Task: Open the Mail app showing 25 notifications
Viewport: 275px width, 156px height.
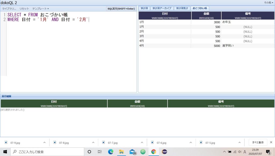Action: pos(132,152)
